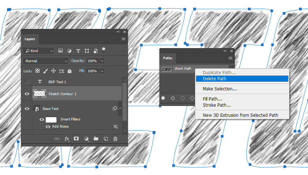The height and width of the screenshot is (175, 308).
Task: Click the BKP Text 1 type layer icon
Action: (40, 81)
